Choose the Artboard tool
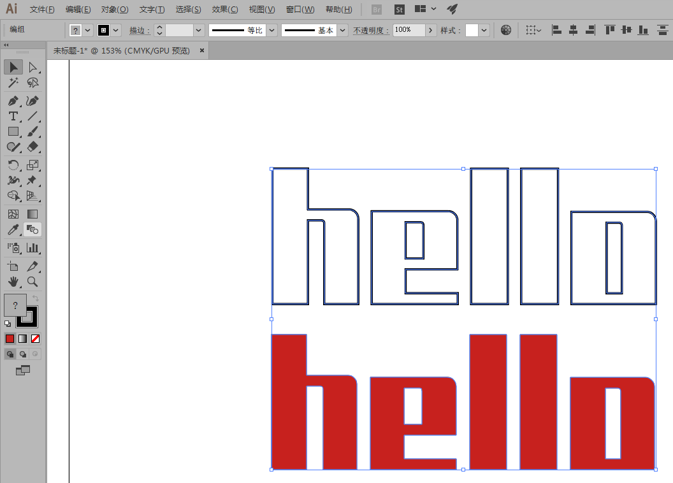The width and height of the screenshot is (673, 483). point(13,266)
